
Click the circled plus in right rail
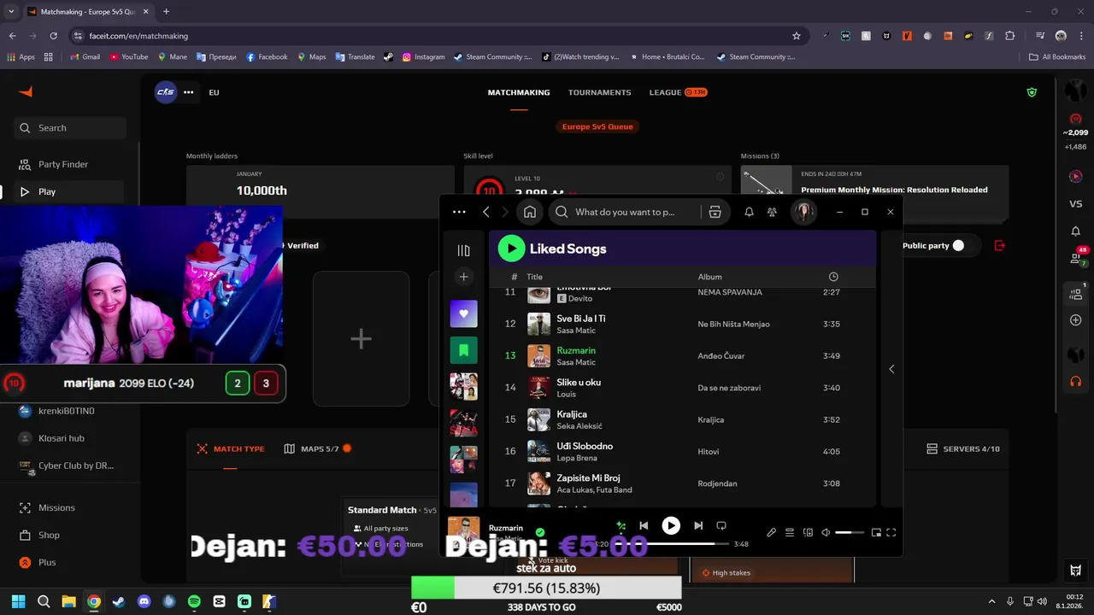pos(1076,320)
